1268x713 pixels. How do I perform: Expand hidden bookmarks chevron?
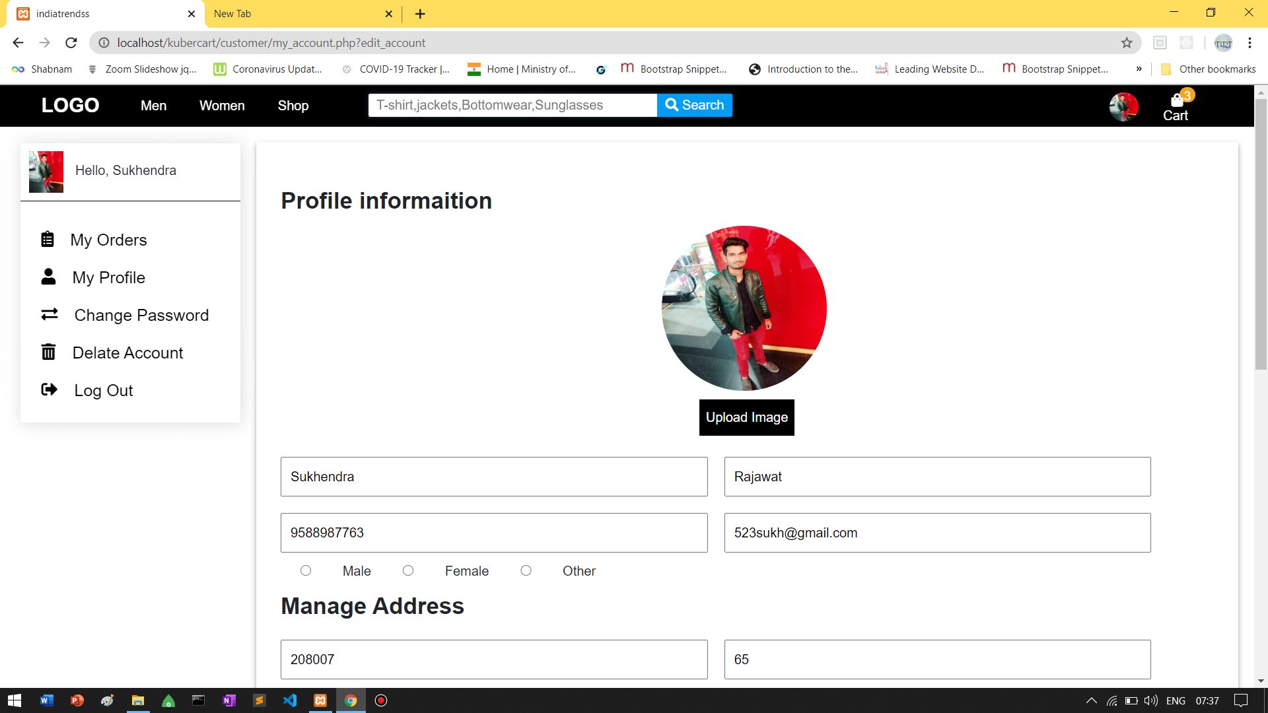click(1139, 69)
